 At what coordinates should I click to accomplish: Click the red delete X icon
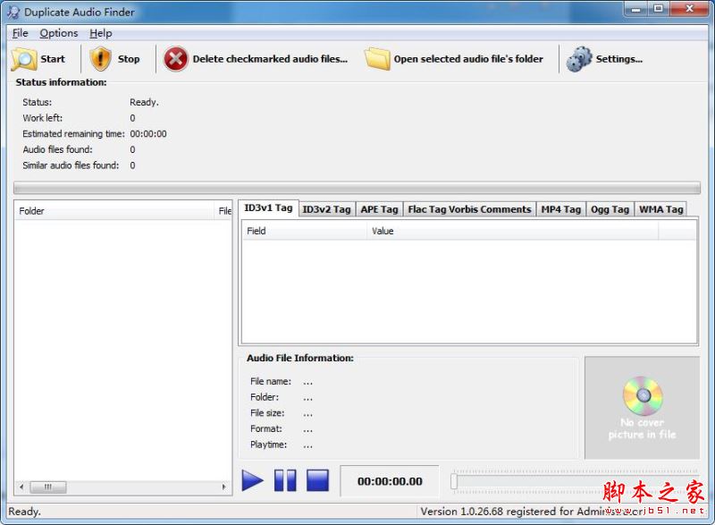[x=175, y=59]
